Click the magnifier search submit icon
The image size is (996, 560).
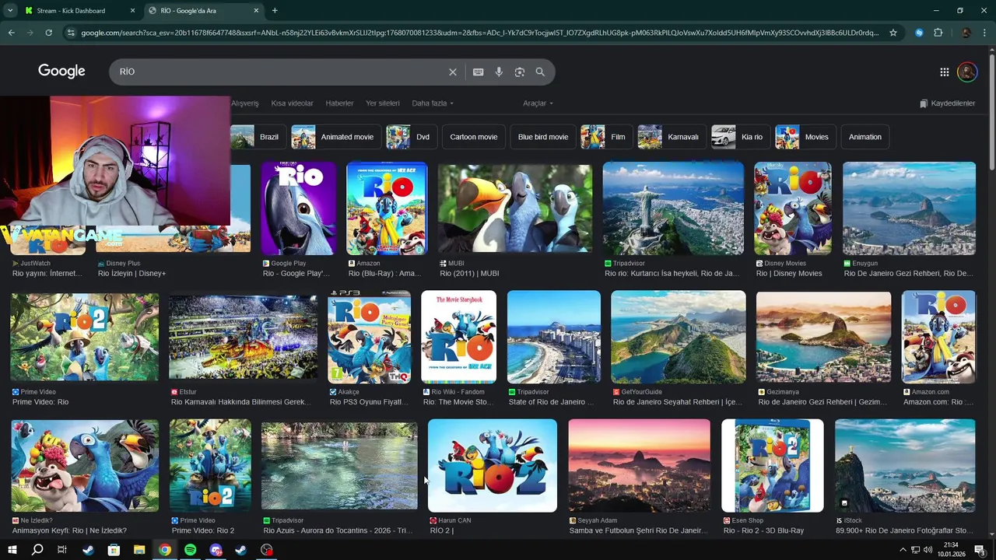click(x=540, y=72)
